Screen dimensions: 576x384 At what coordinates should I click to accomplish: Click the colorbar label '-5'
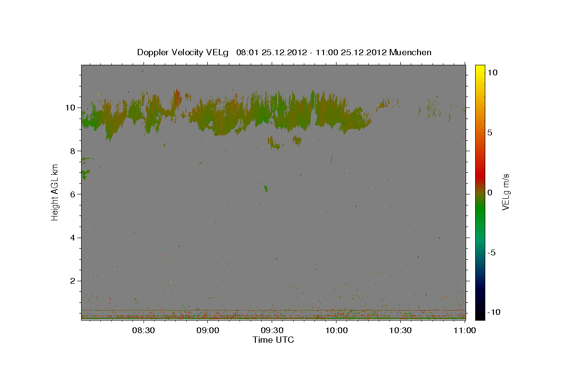click(491, 252)
